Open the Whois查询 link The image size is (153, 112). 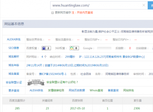click(x=96, y=90)
